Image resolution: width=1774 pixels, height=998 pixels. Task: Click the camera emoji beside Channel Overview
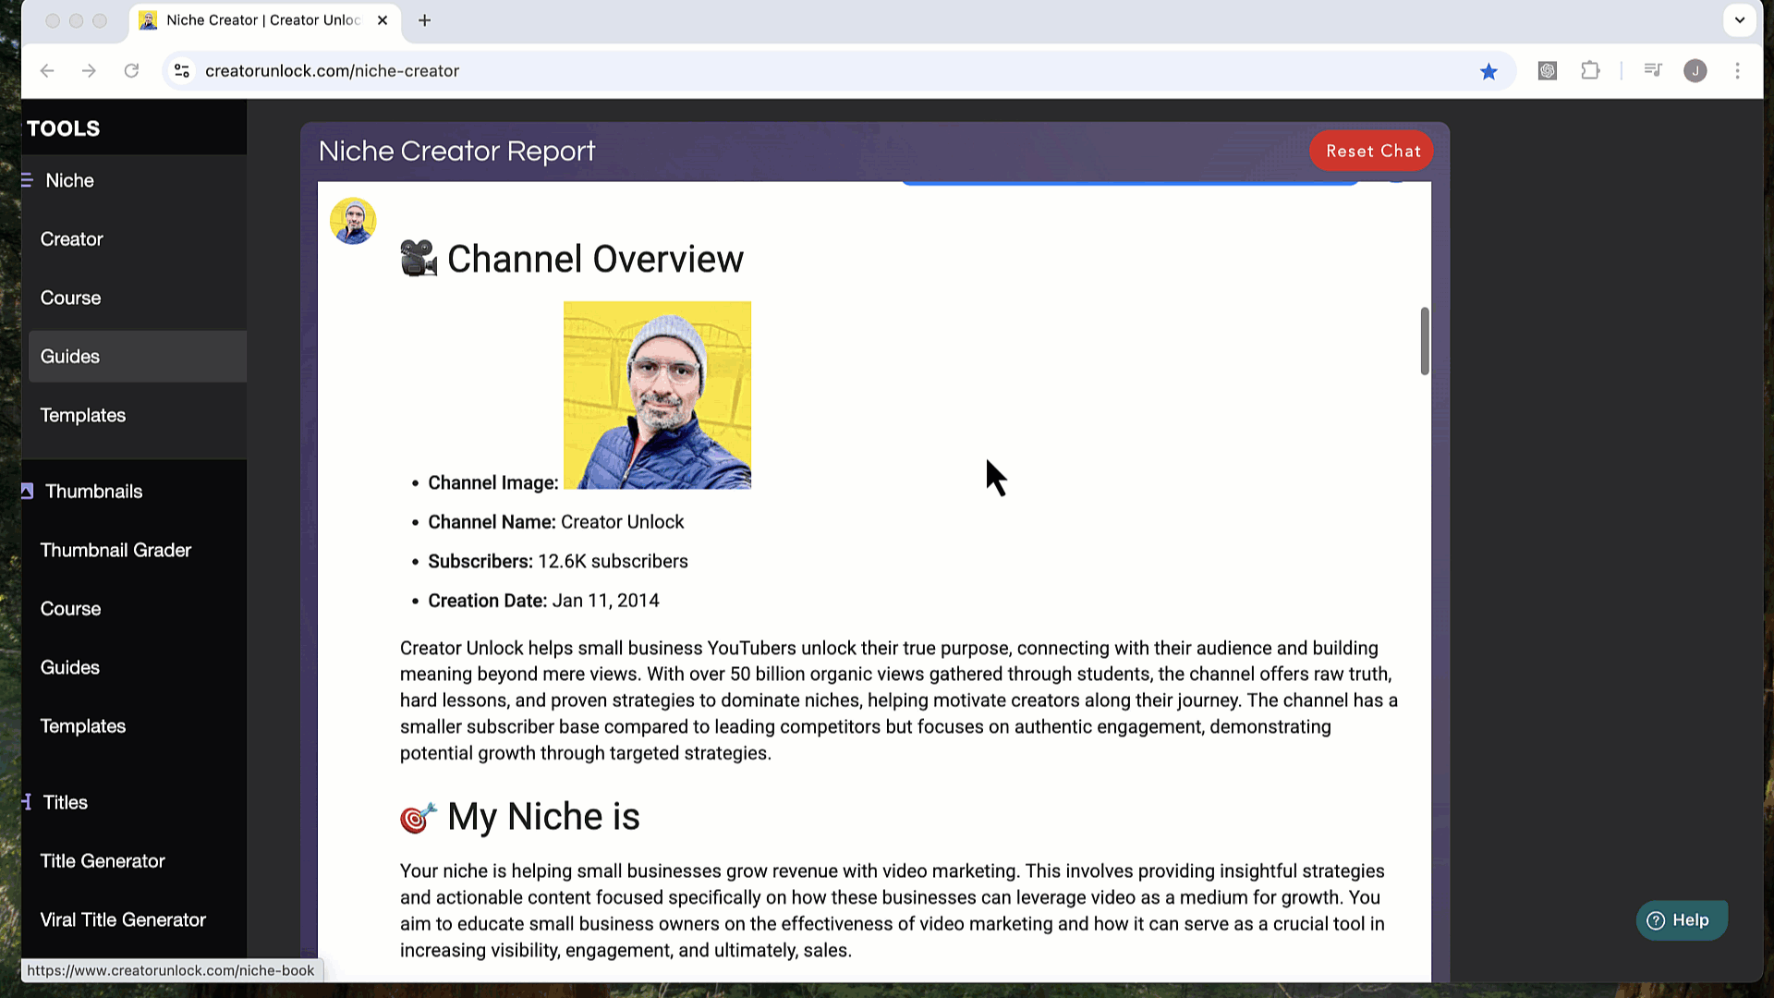pyautogui.click(x=419, y=259)
